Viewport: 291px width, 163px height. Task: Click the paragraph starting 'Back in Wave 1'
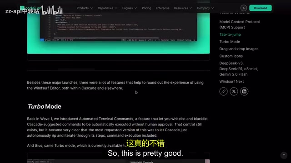117,127
